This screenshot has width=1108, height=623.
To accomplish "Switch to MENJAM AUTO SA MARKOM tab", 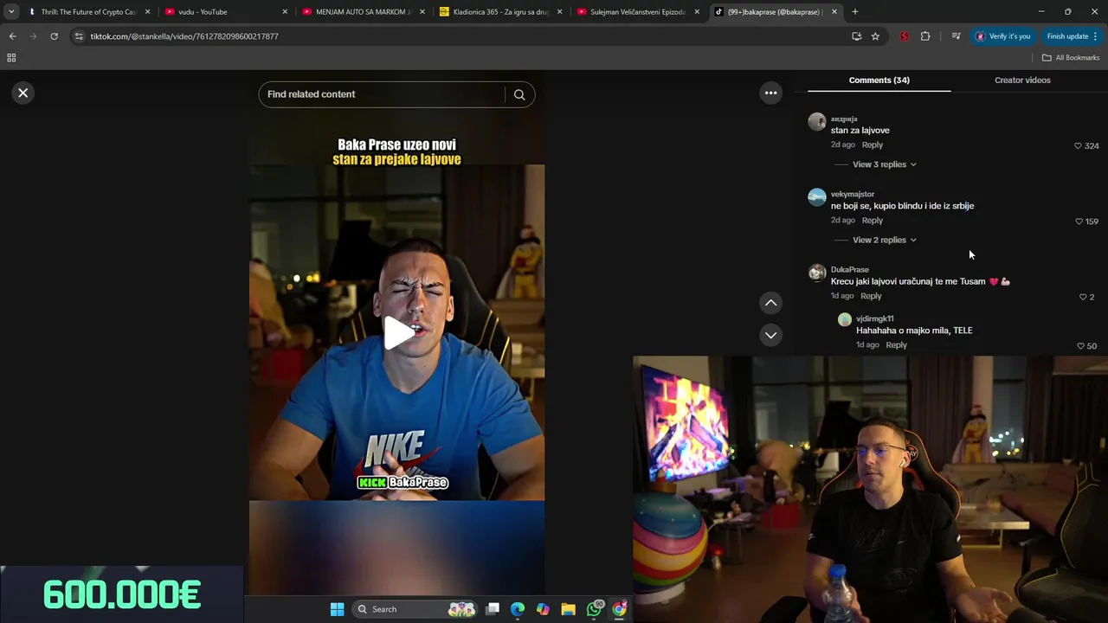I will [x=364, y=12].
